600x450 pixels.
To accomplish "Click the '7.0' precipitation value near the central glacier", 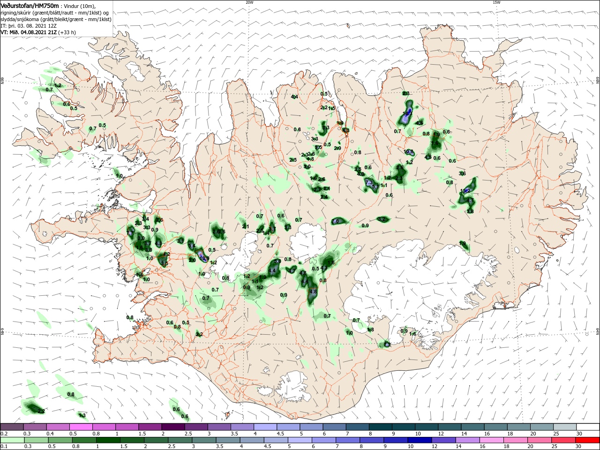I will [335, 221].
